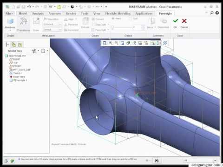Click the red Cancel X
Image resolution: width=223 pixels, height=167 pixels.
[x=184, y=21]
